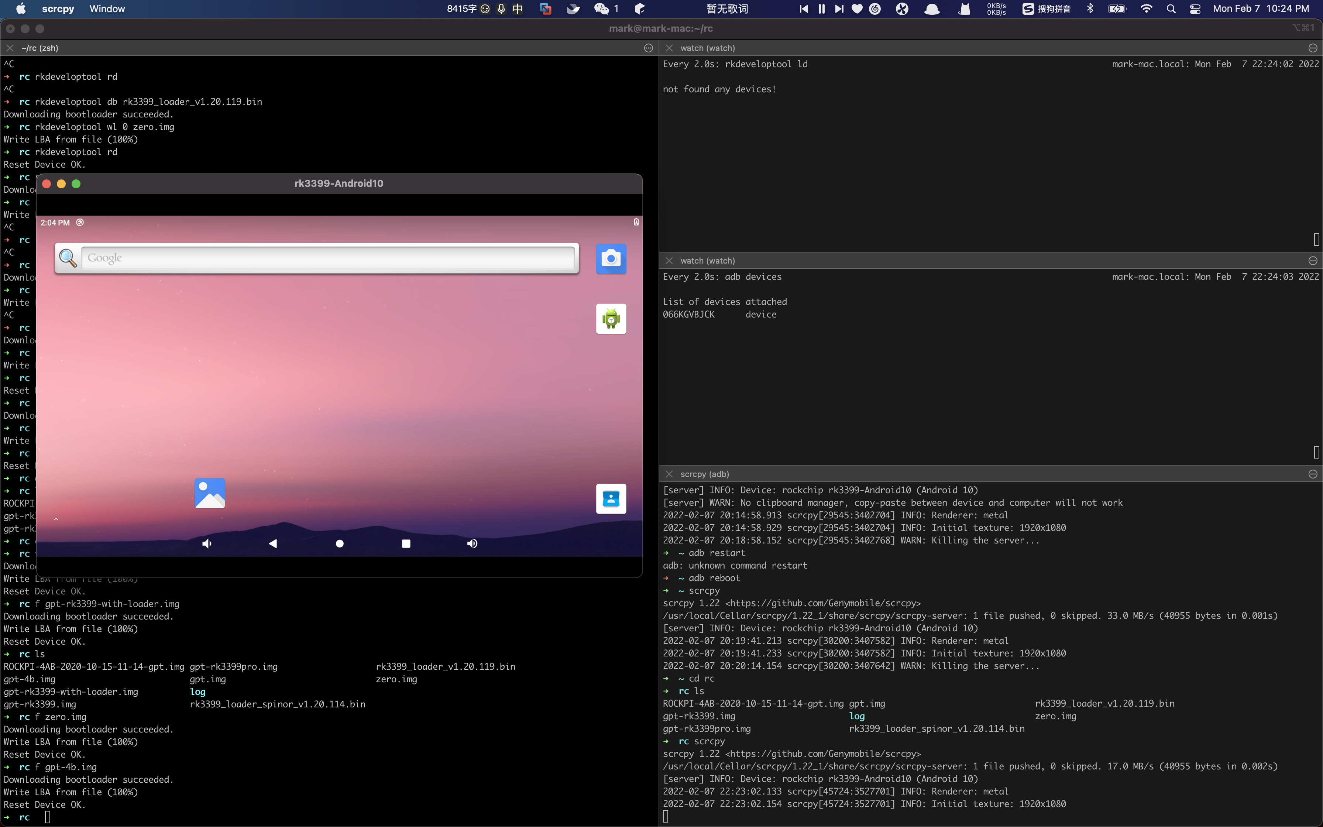This screenshot has height=827, width=1323.
Task: Launch the green Android robot app icon
Action: pyautogui.click(x=611, y=318)
